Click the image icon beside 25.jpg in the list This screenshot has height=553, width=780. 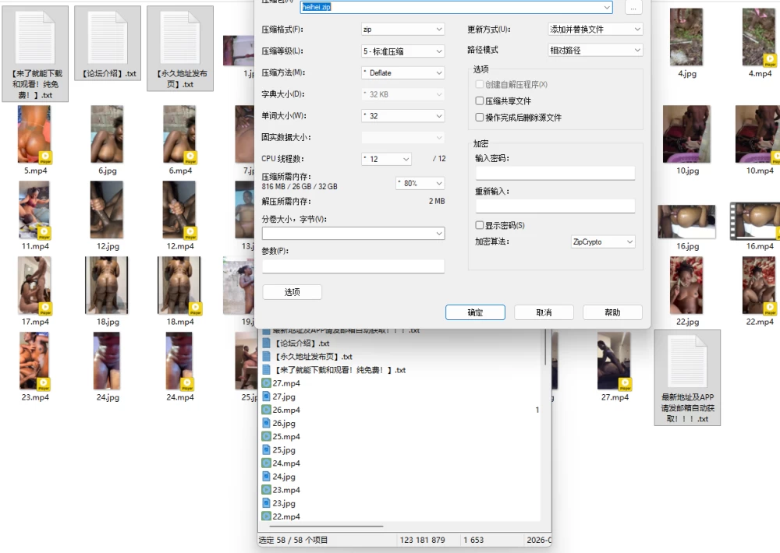[x=266, y=449]
